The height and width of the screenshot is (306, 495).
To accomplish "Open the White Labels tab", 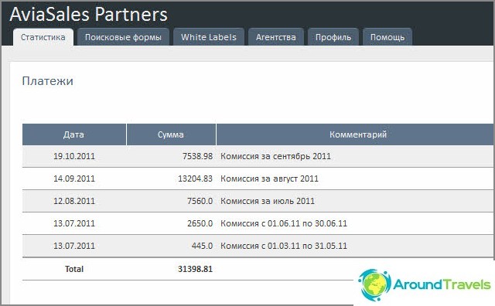I will pos(209,37).
